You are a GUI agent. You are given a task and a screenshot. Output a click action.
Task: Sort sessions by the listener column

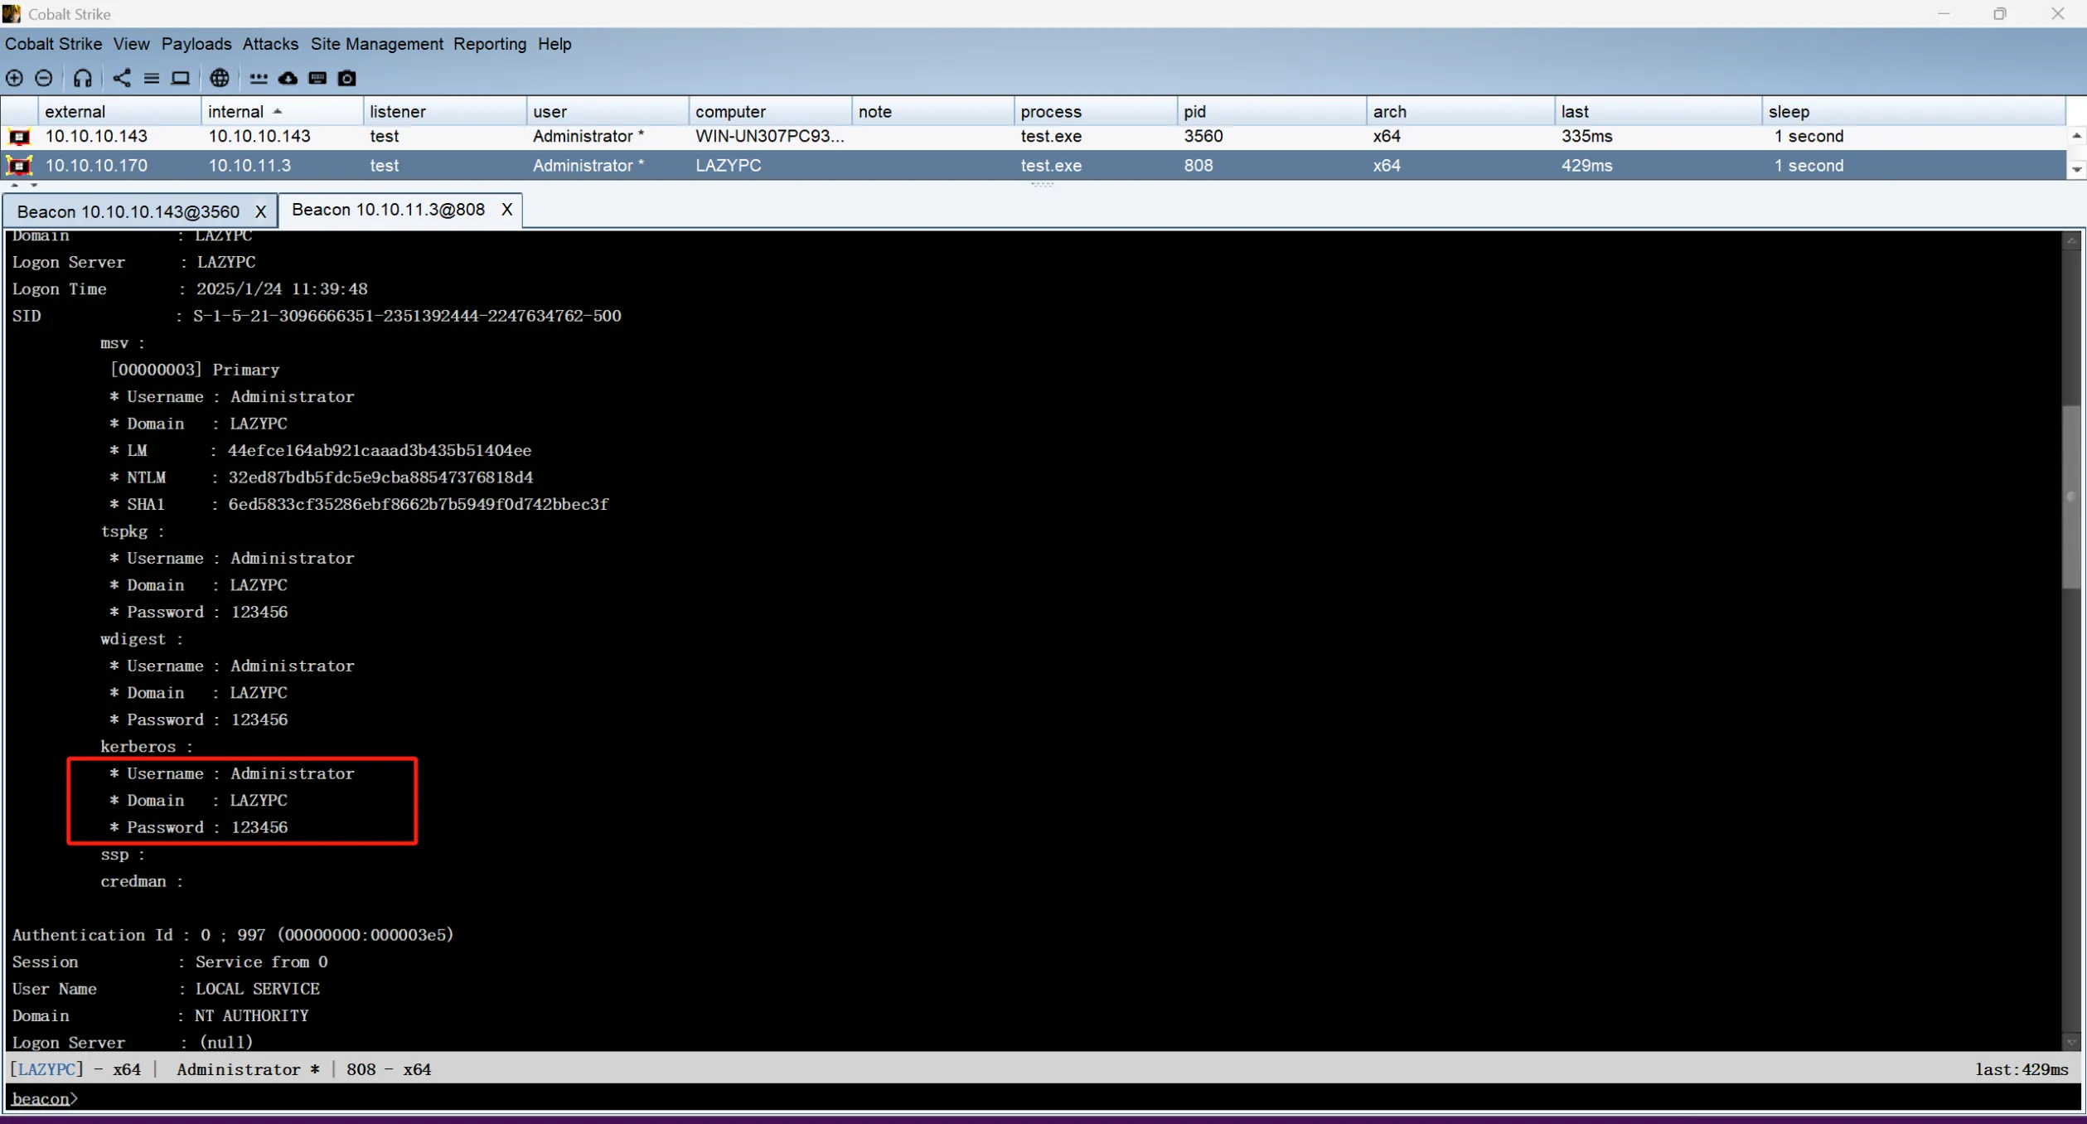(x=444, y=112)
